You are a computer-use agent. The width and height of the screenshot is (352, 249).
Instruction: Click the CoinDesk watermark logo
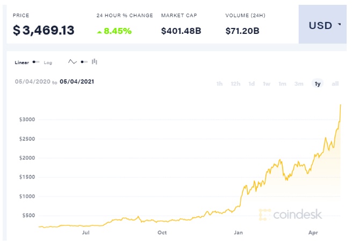pyautogui.click(x=290, y=214)
